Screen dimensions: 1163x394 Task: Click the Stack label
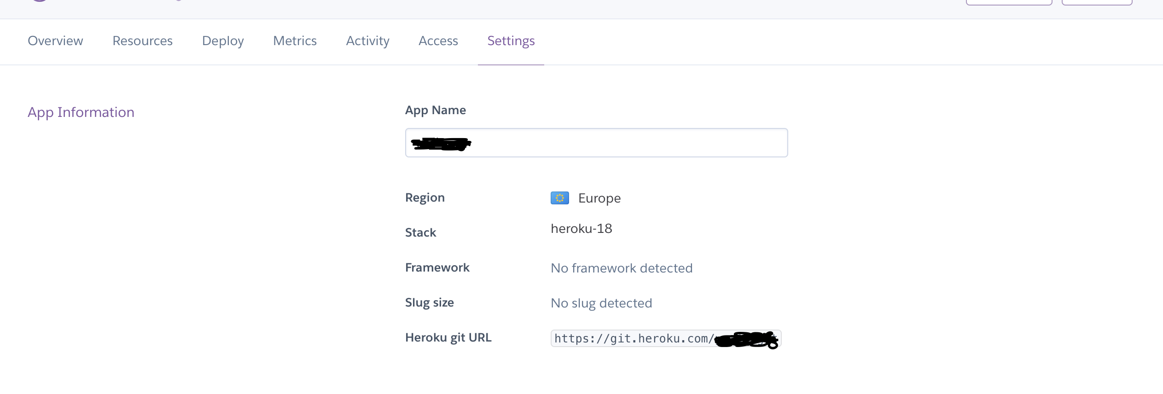pos(420,232)
